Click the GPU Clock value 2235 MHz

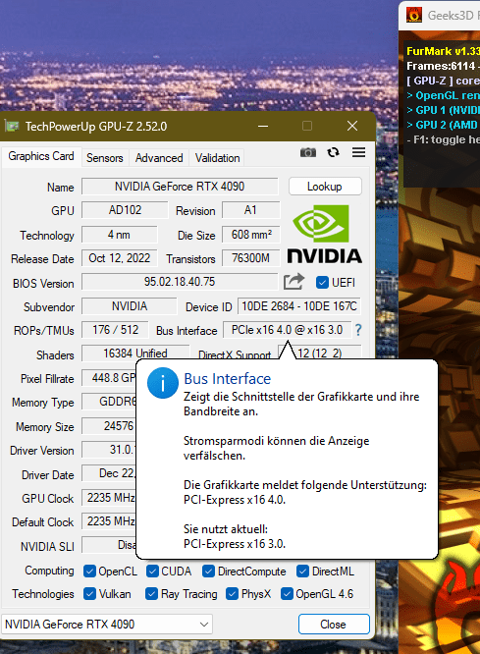[109, 498]
